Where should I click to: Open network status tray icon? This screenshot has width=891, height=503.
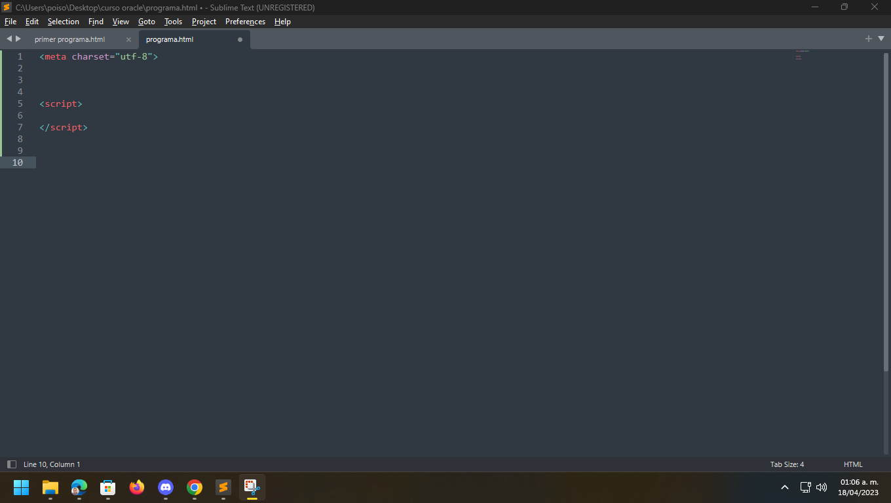[806, 487]
